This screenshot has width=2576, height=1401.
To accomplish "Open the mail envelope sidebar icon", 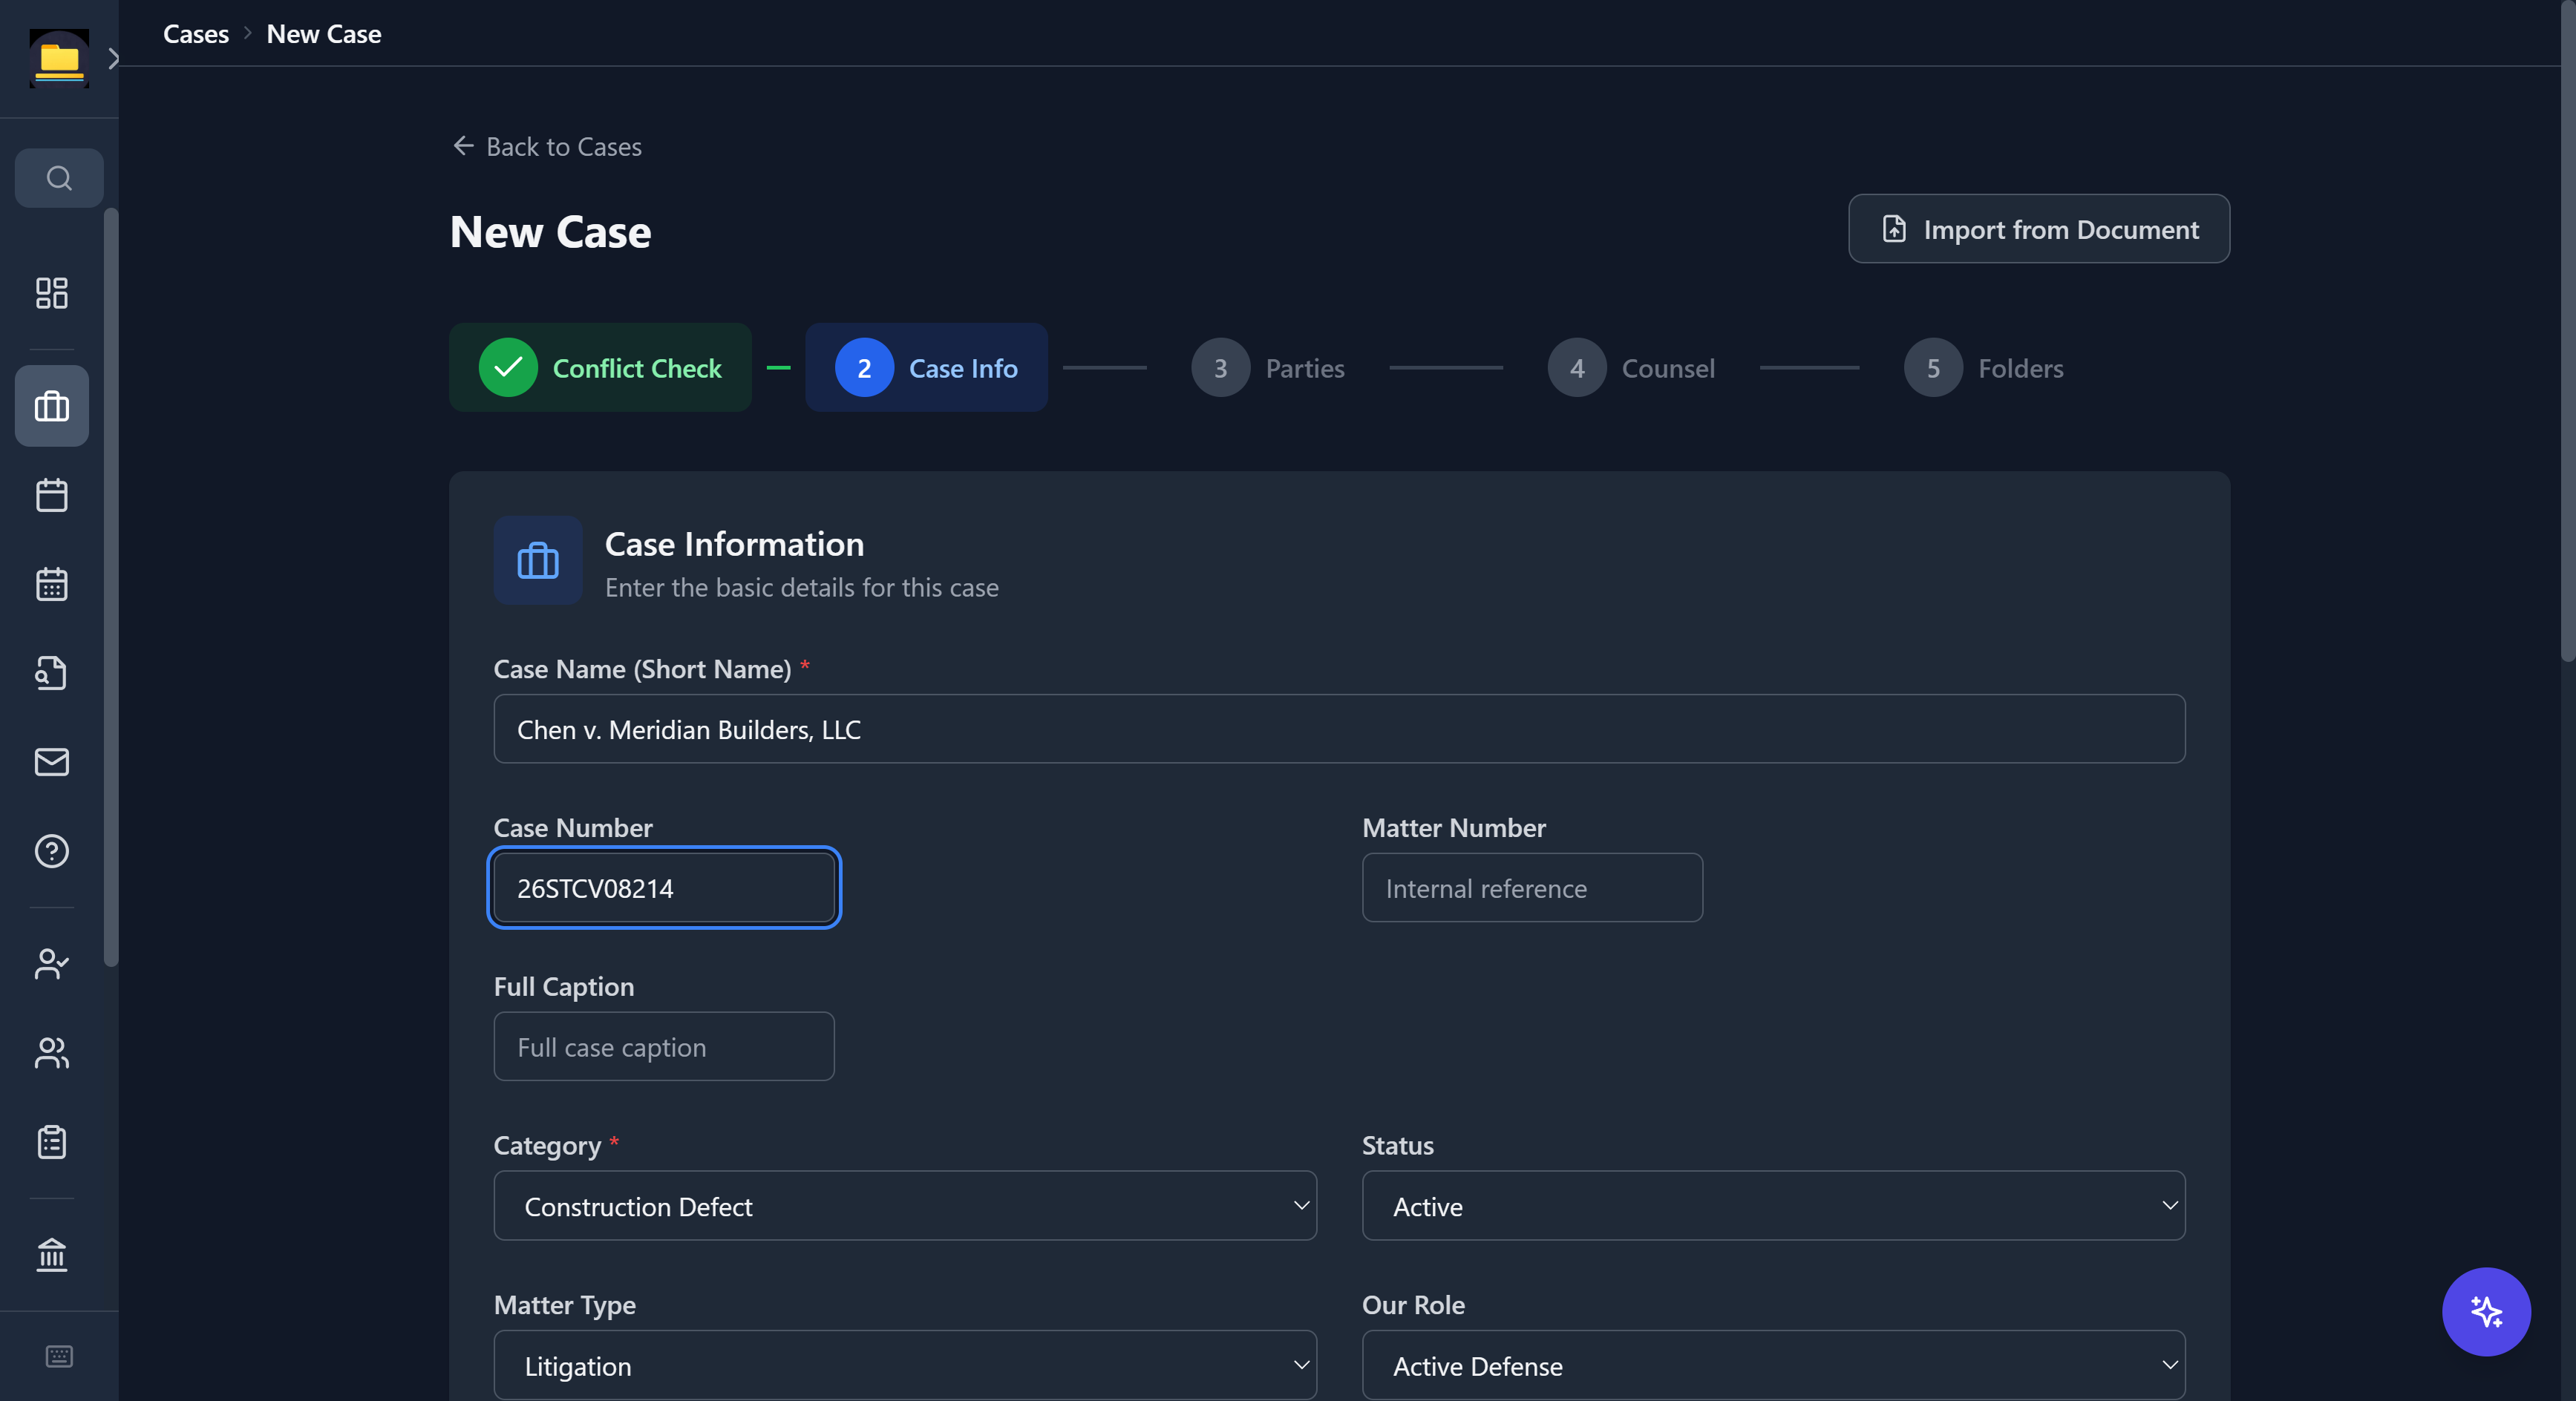I will pos(52,762).
